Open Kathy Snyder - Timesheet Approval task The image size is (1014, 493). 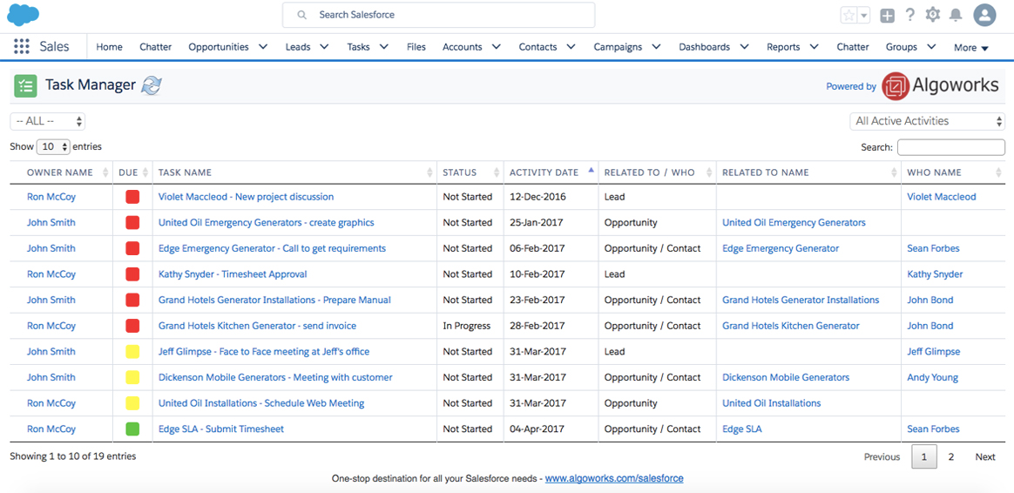point(233,274)
